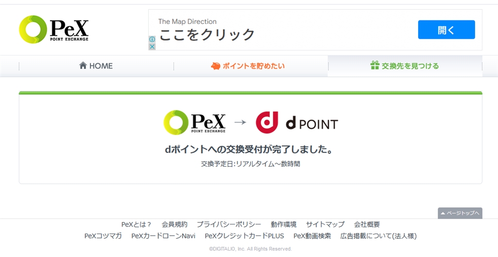Image resolution: width=498 pixels, height=257 pixels.
Task: Click The Map Direction ad title
Action: [x=187, y=21]
